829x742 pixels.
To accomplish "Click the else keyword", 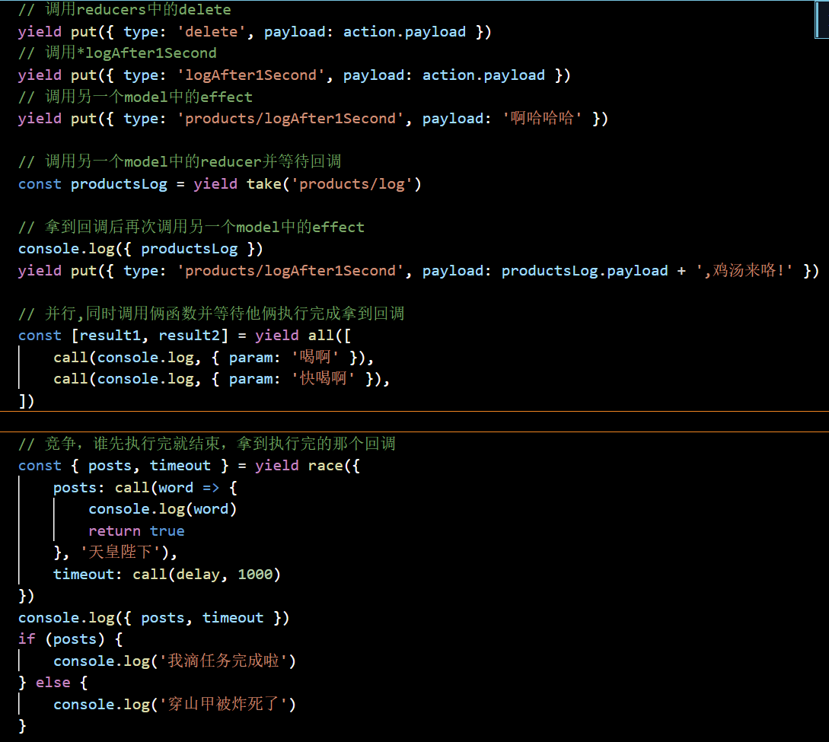I will coord(53,683).
